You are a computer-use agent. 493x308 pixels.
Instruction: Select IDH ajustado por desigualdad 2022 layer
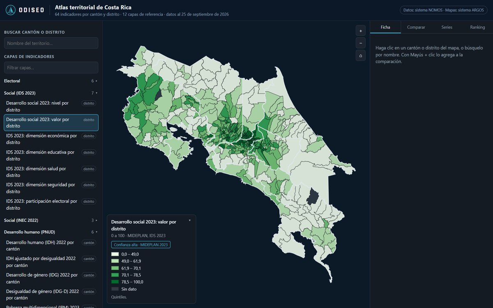[x=51, y=262]
